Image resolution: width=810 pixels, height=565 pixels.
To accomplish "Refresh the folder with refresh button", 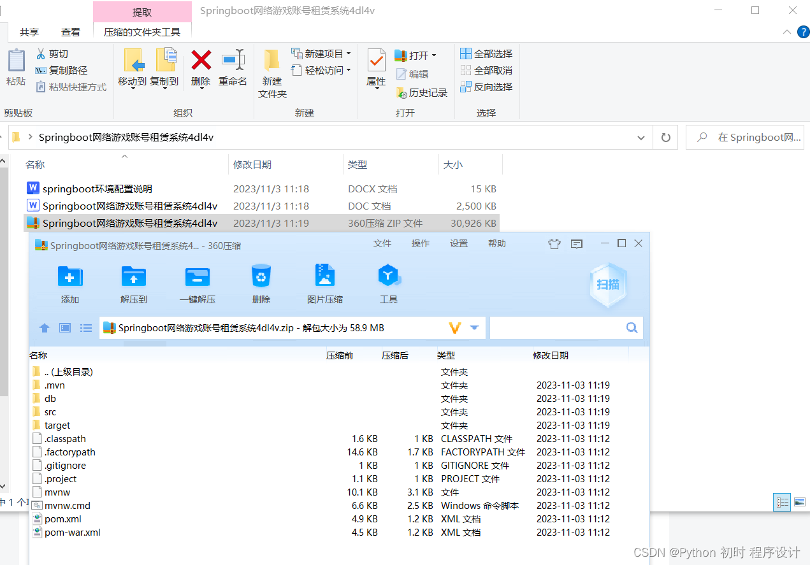I will pos(665,137).
